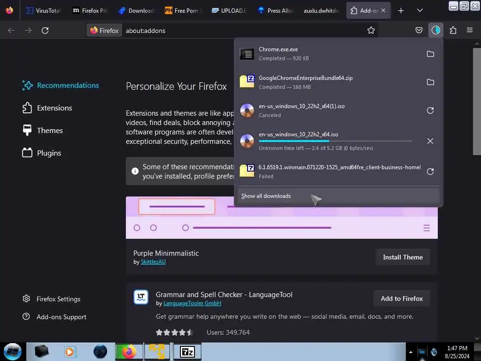Click the taskbar clock showing 1:47 PM
Image resolution: width=481 pixels, height=361 pixels.
[457, 352]
